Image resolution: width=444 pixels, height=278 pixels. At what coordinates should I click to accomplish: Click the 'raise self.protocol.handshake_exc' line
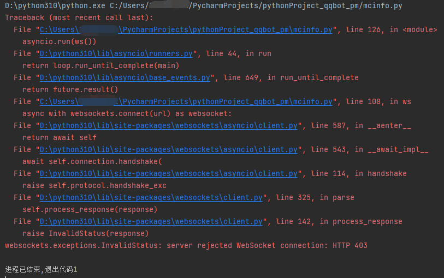(94, 185)
